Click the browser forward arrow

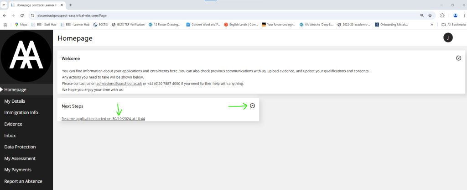point(13,16)
